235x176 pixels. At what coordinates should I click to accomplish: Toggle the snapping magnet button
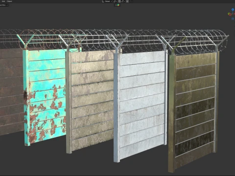(x=119, y=1)
